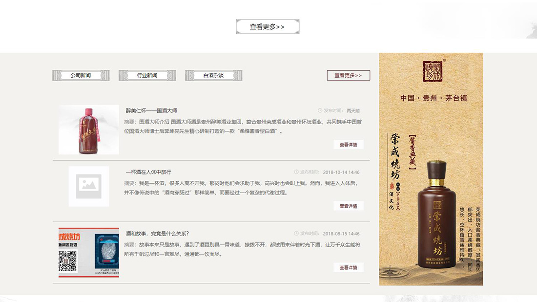Click the 荣成烧坊 bottle advertisement banner

(431, 169)
